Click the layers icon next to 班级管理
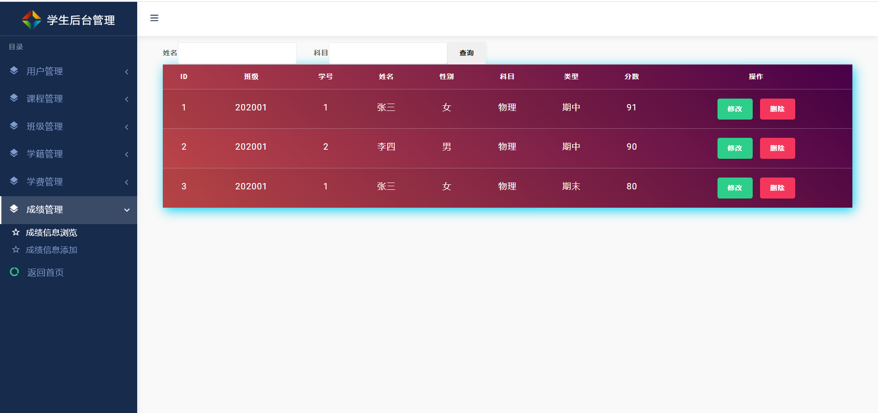The height and width of the screenshot is (413, 878). pyautogui.click(x=14, y=125)
